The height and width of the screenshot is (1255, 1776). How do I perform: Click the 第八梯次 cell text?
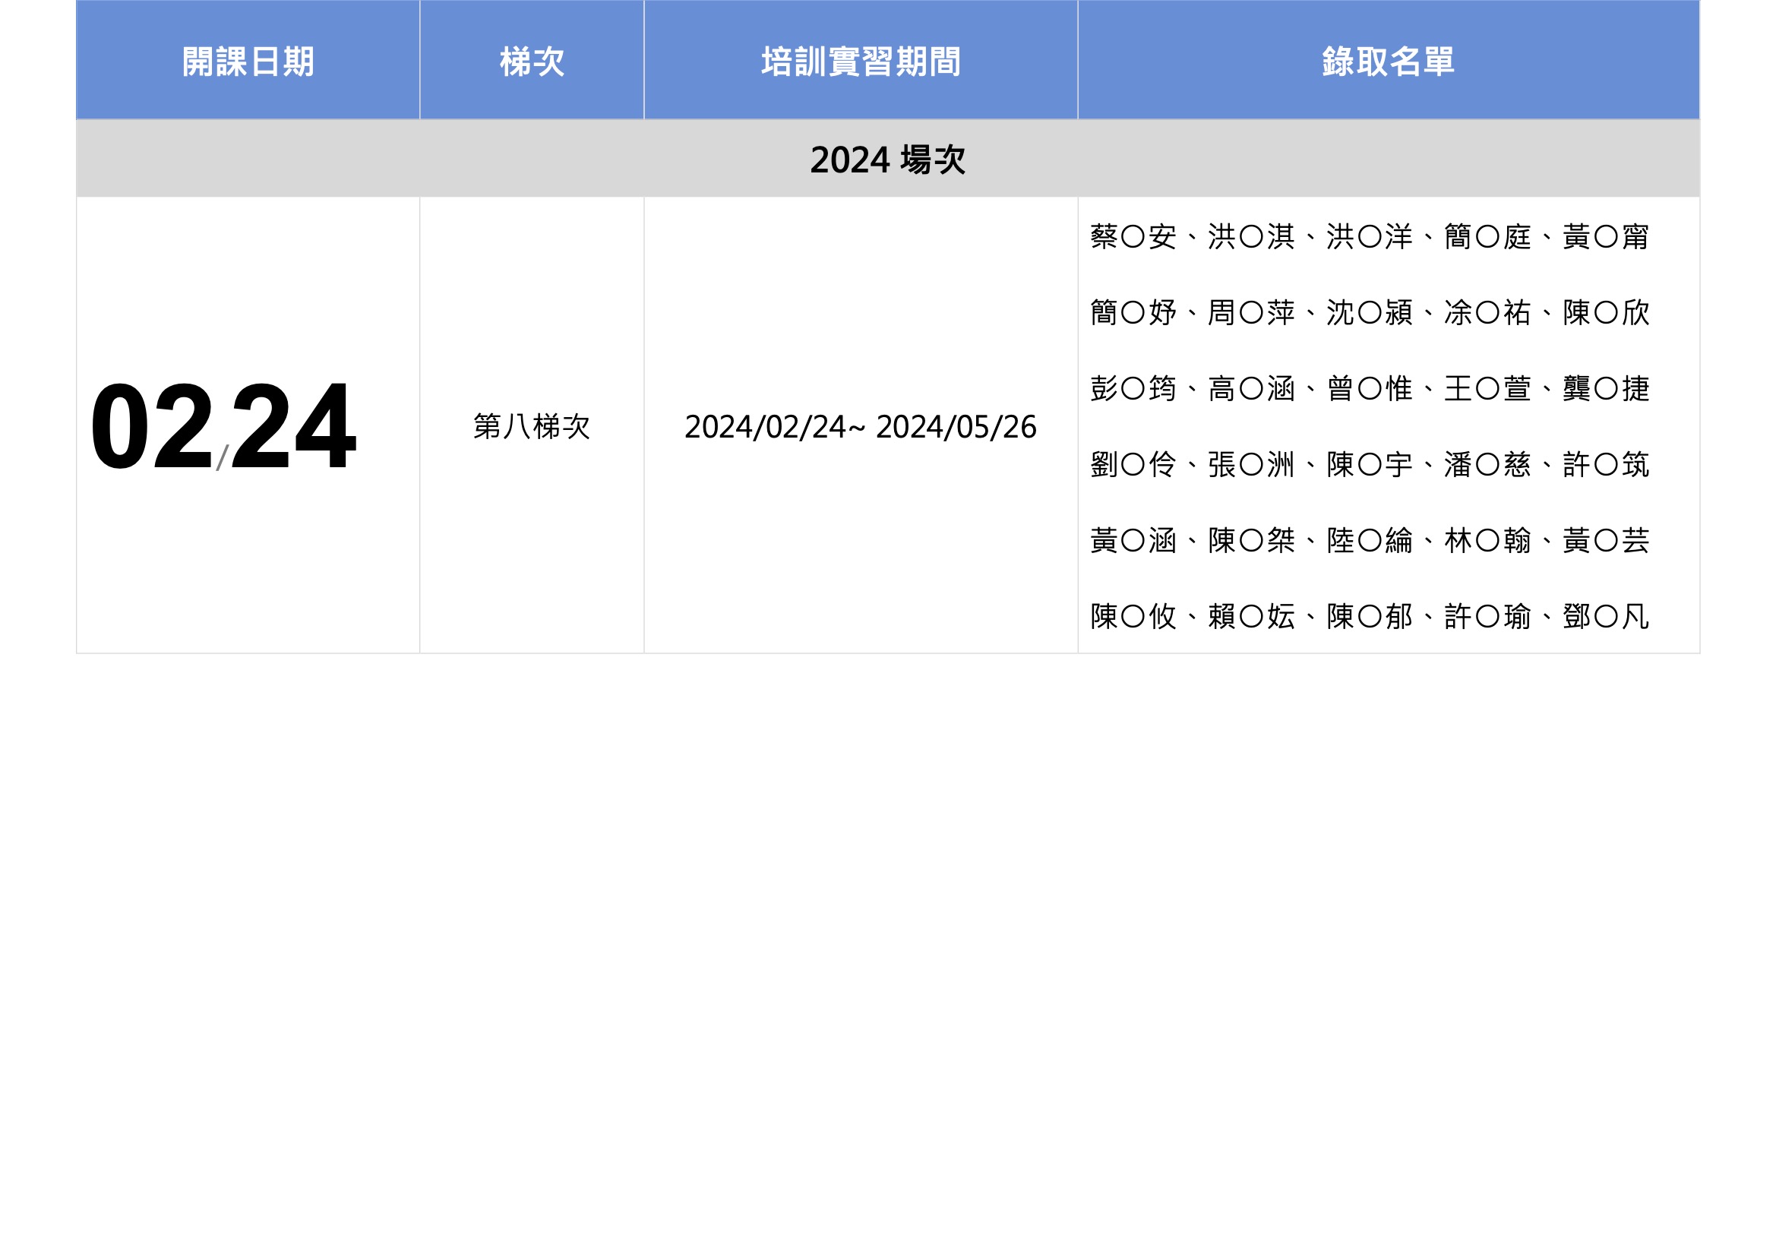pos(532,426)
